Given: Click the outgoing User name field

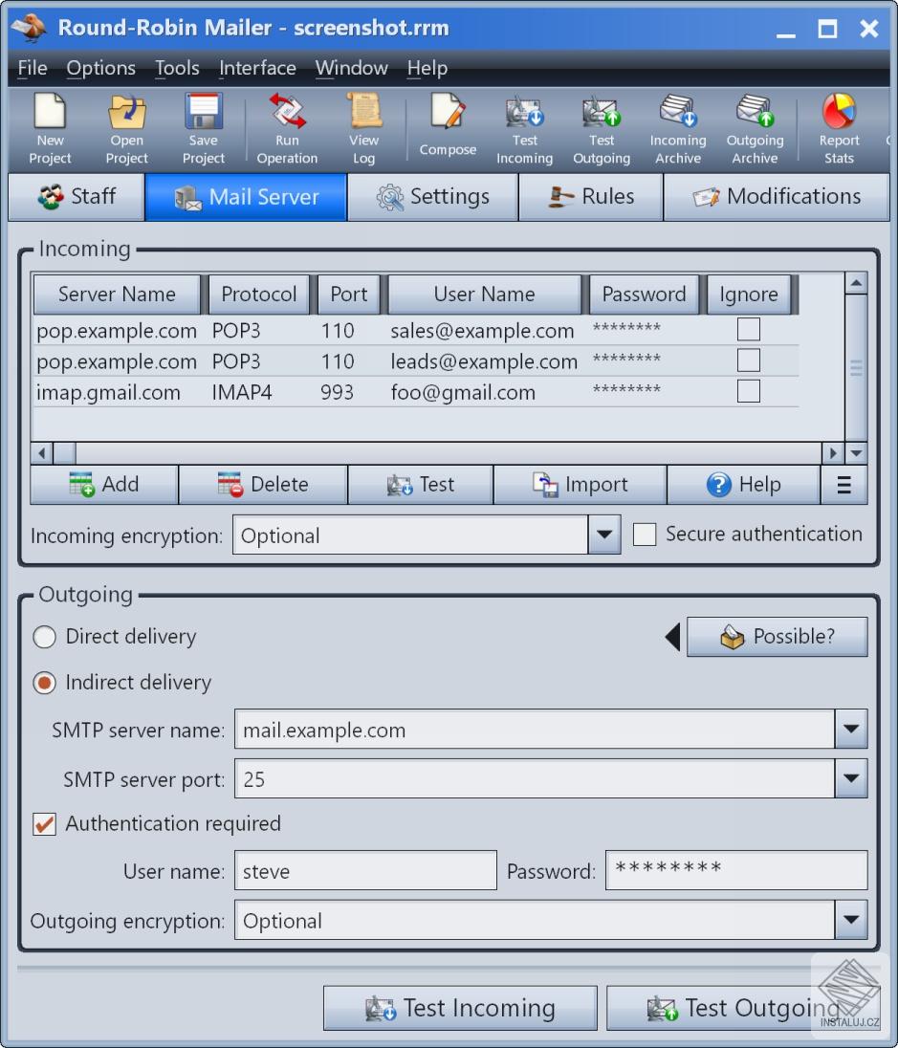Looking at the screenshot, I should click(365, 870).
